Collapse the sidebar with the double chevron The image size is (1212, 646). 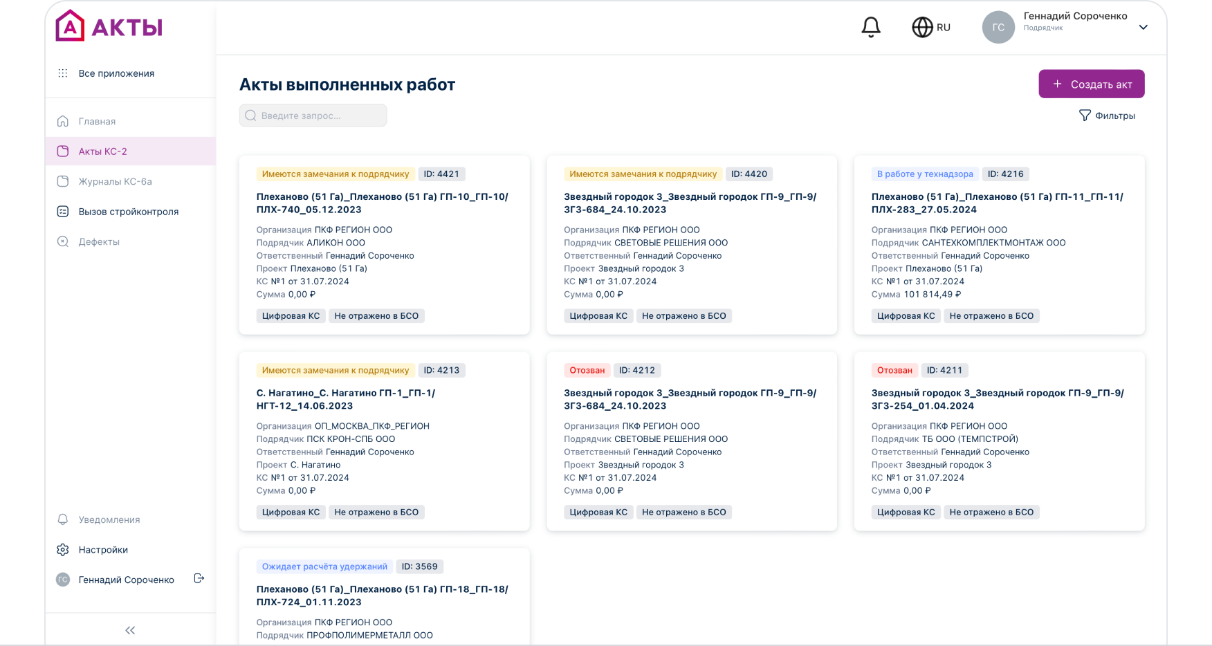(x=130, y=630)
